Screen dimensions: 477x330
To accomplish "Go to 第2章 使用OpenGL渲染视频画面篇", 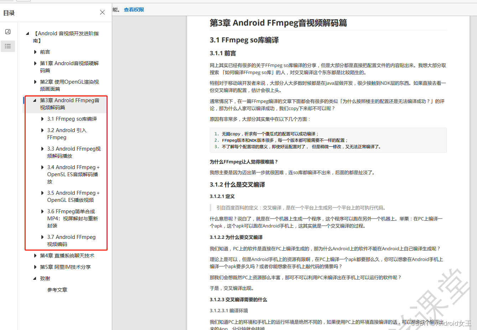I will [x=69, y=85].
